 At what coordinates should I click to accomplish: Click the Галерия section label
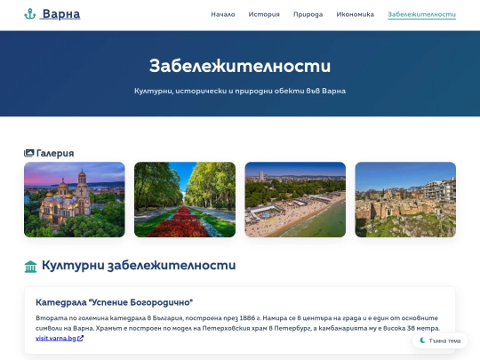tap(55, 153)
